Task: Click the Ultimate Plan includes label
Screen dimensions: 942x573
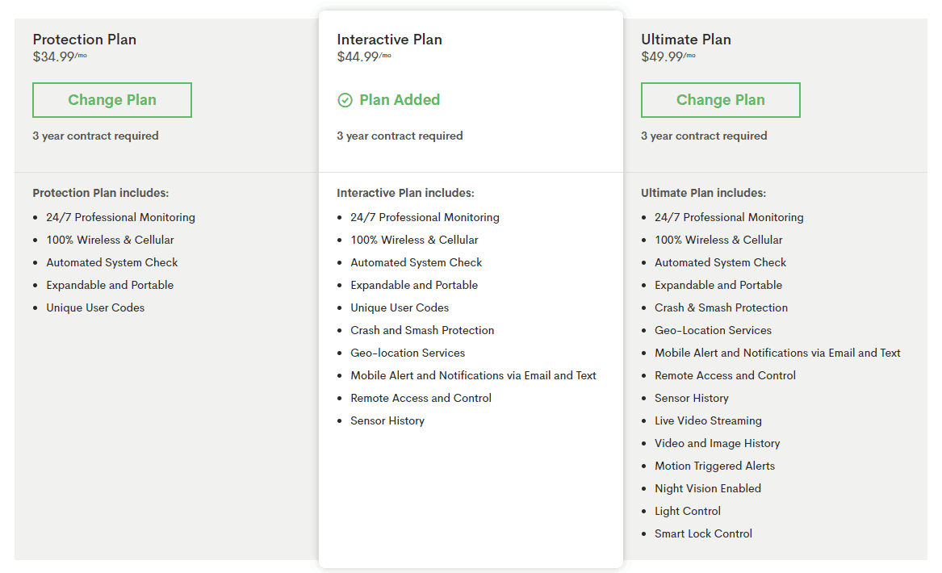Action: click(703, 193)
